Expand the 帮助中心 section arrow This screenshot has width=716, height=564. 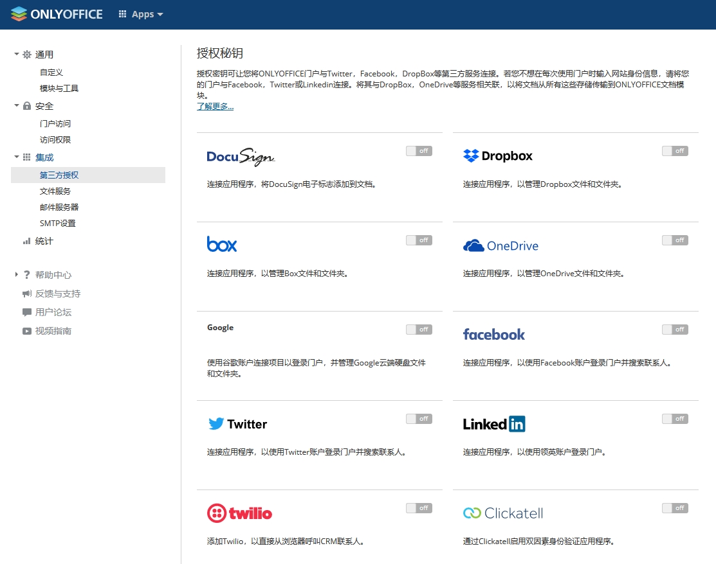17,275
